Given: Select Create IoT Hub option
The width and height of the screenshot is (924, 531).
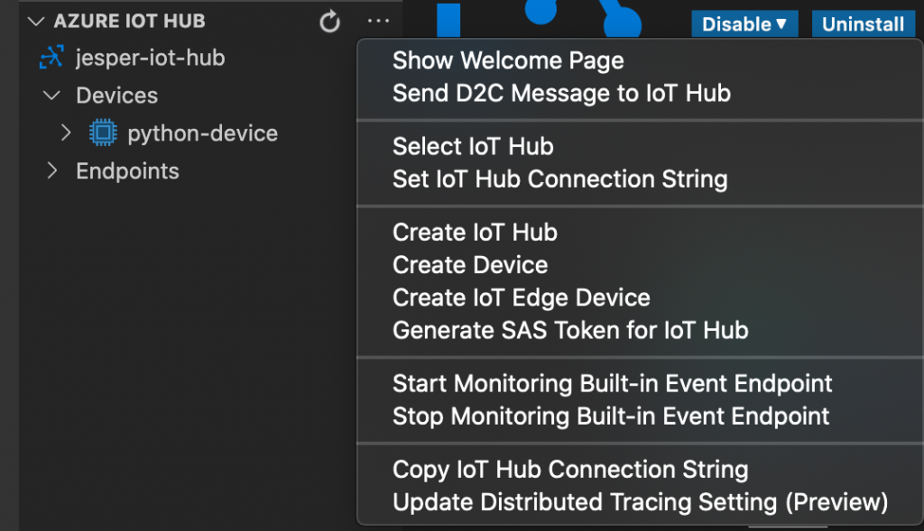Looking at the screenshot, I should coord(475,233).
